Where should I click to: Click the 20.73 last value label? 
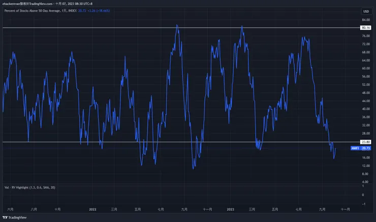coord(366,149)
